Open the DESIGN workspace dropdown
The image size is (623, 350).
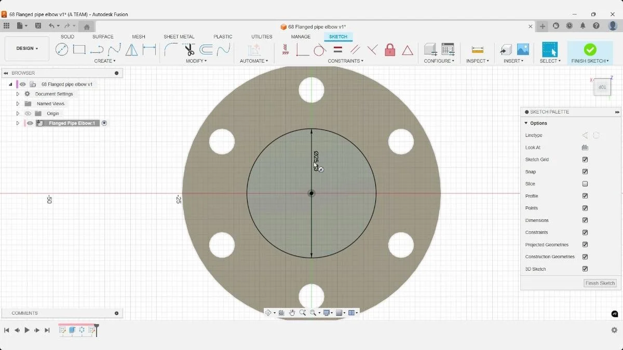[27, 49]
